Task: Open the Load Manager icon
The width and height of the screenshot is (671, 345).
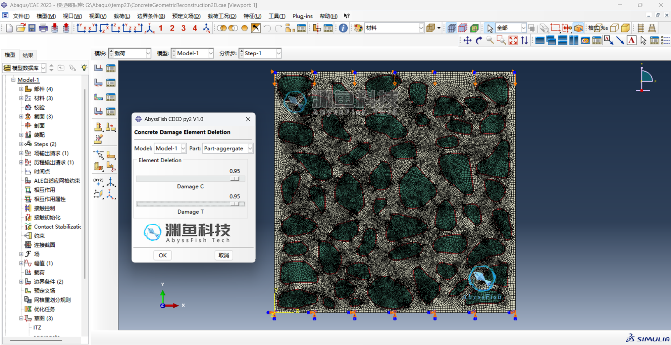Action: [111, 68]
